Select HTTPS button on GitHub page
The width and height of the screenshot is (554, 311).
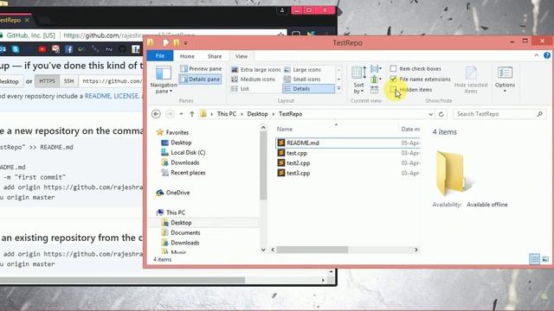click(x=47, y=81)
